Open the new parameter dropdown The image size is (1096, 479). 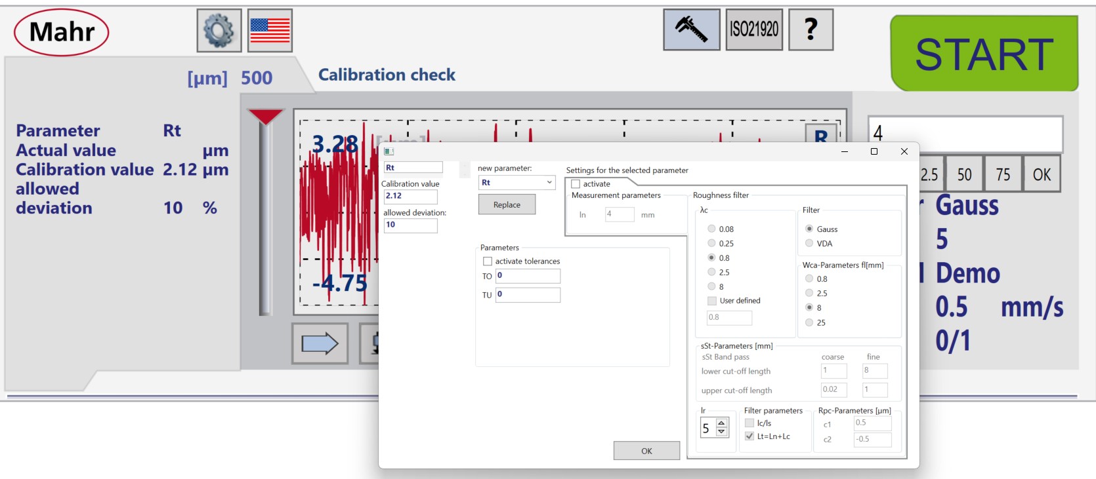pyautogui.click(x=517, y=183)
